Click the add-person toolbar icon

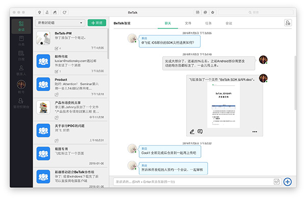[x=47, y=12]
